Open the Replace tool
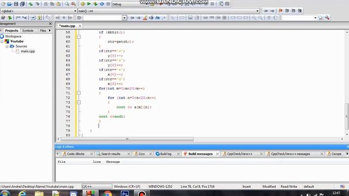Screen dimensions: 349x196 (73, 4)
